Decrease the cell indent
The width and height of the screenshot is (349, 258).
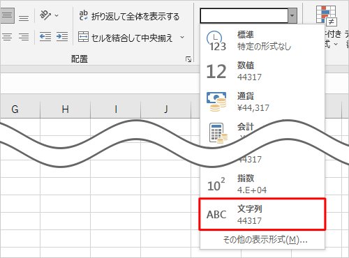click(x=45, y=37)
